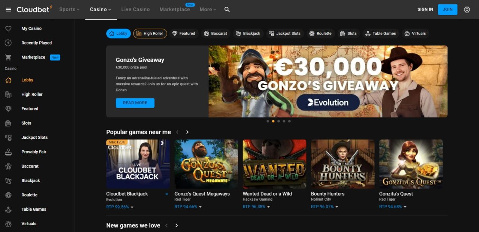Open the Gonzita's Quest game thumbnail

click(x=411, y=164)
